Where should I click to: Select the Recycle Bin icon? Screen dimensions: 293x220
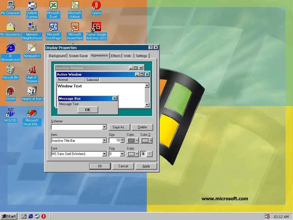(x=11, y=72)
